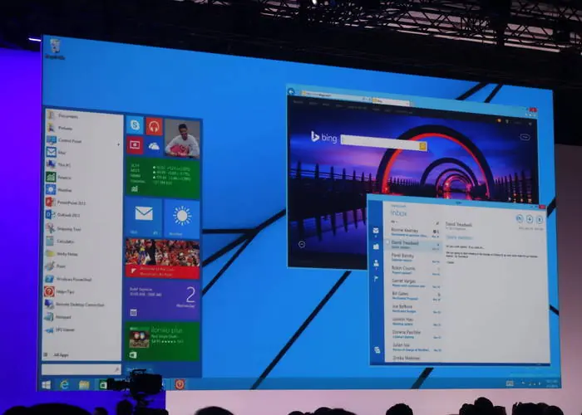The width and height of the screenshot is (582, 415).
Task: Open the green Finance stocks tile
Action: click(163, 177)
